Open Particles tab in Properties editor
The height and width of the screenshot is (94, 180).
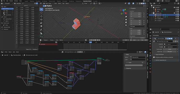click(150, 58)
